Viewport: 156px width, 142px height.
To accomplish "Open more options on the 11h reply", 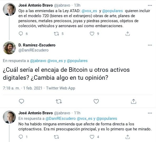I will [150, 113].
